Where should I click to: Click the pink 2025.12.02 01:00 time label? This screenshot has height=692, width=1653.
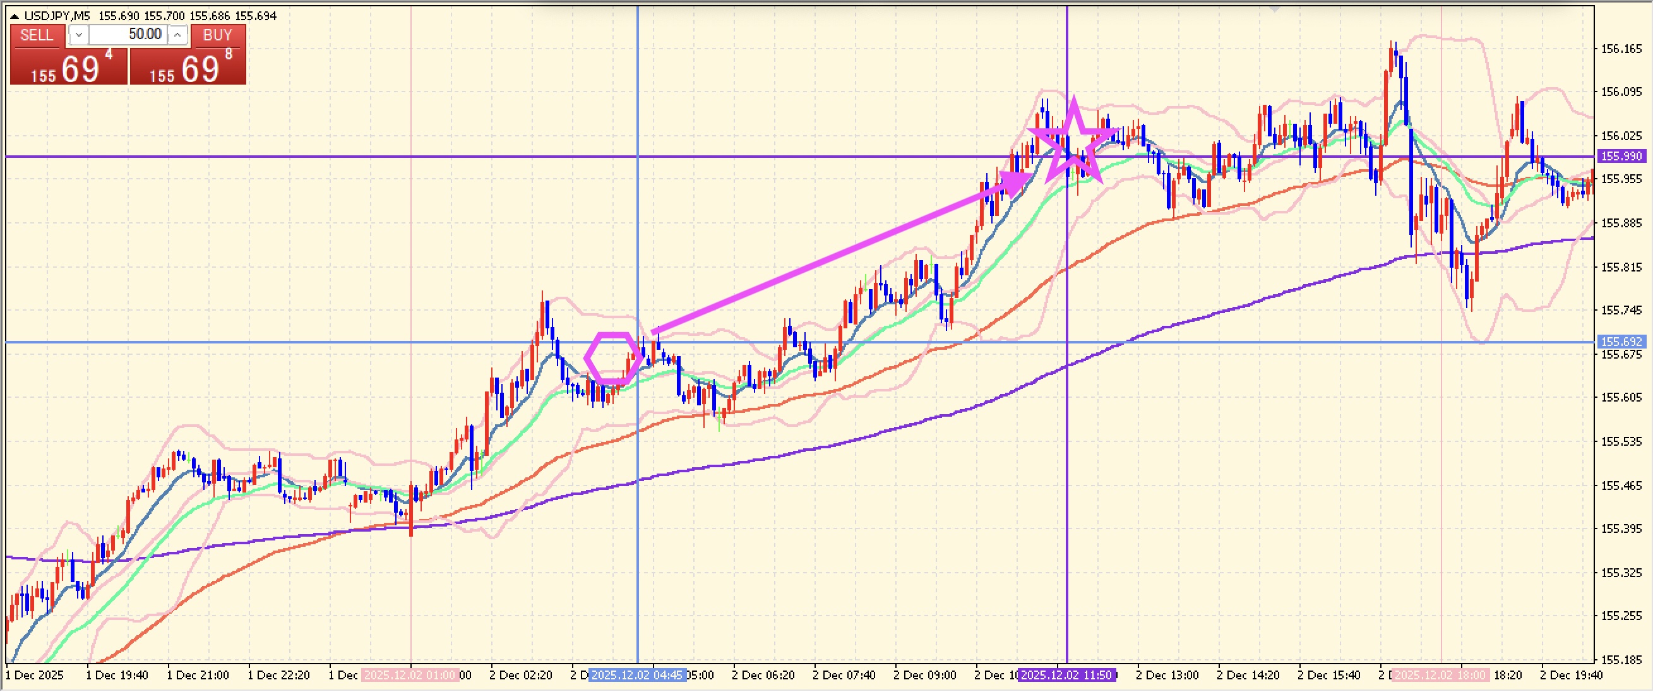pyautogui.click(x=409, y=676)
